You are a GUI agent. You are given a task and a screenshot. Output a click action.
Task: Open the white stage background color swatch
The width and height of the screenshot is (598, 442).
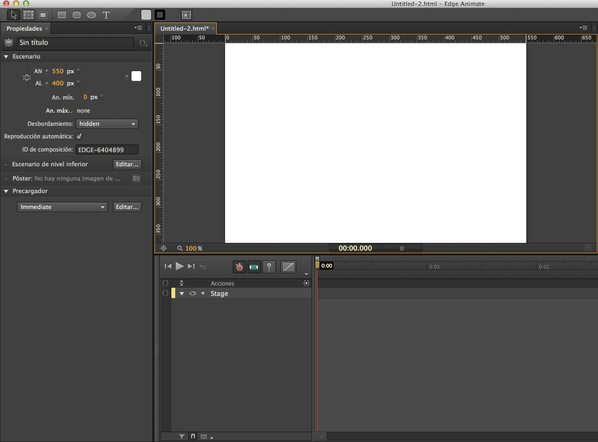(136, 77)
